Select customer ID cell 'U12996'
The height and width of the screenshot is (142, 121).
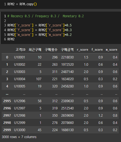(20, 101)
